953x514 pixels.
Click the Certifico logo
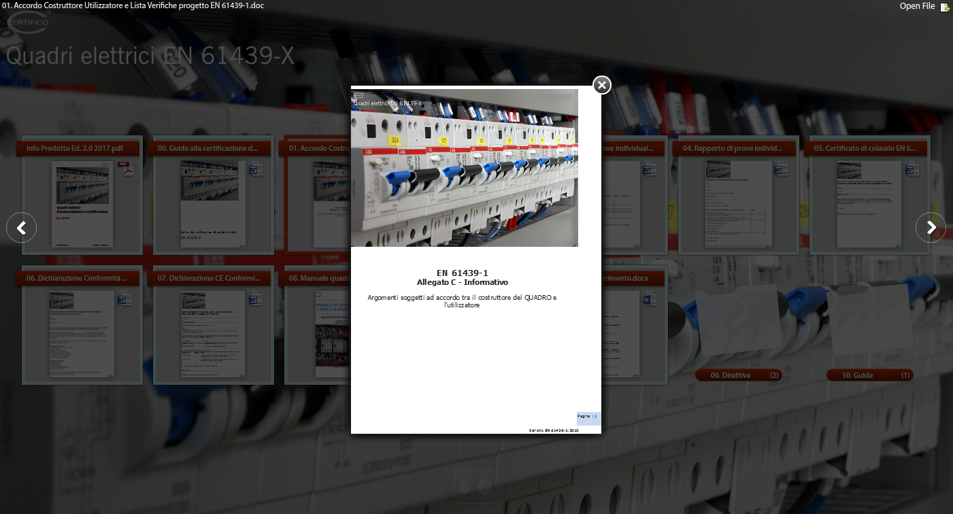[x=27, y=22]
